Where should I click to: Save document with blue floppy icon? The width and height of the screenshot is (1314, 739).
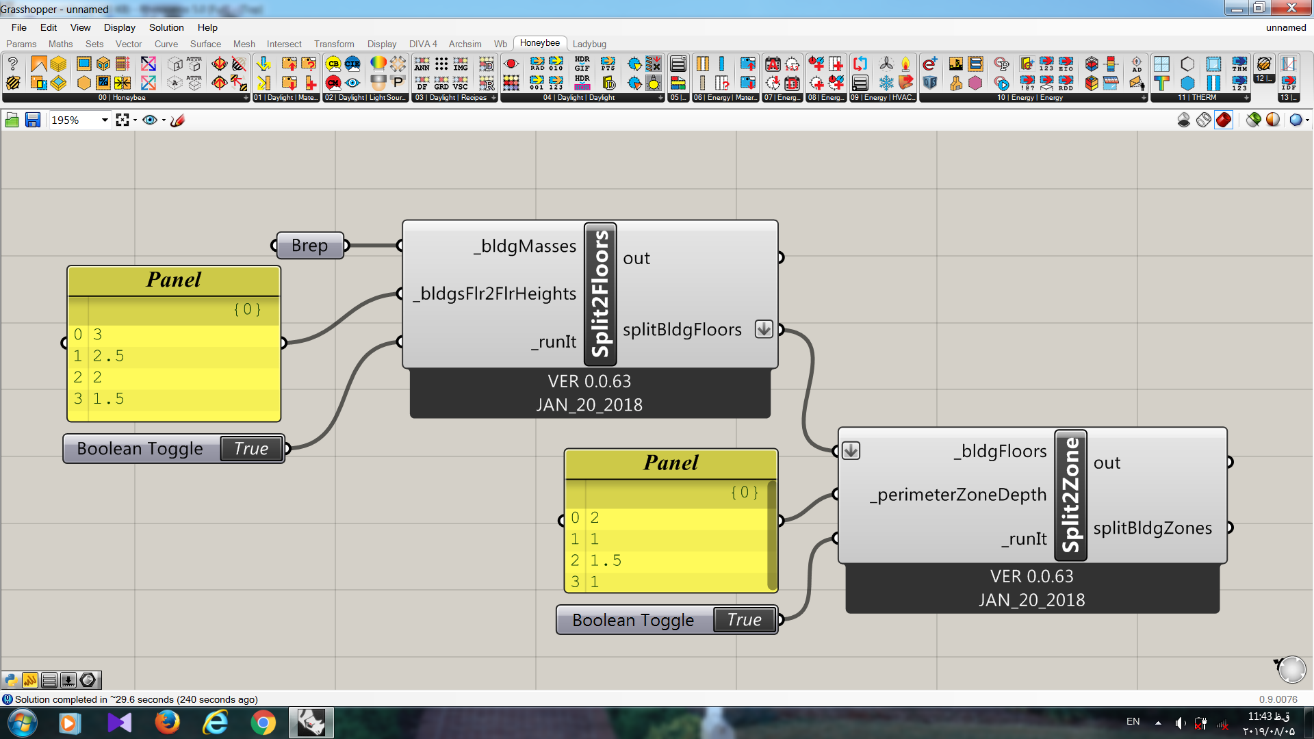pyautogui.click(x=32, y=120)
